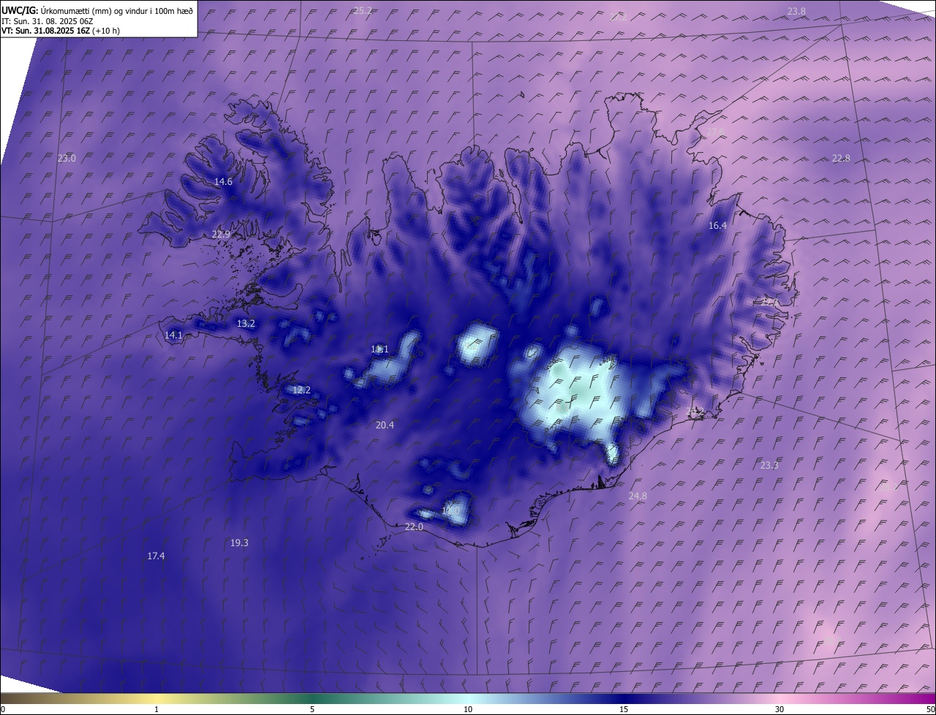The height and width of the screenshot is (715, 936).
Task: Click the colour scale tick labelled 5
Action: pyautogui.click(x=312, y=709)
